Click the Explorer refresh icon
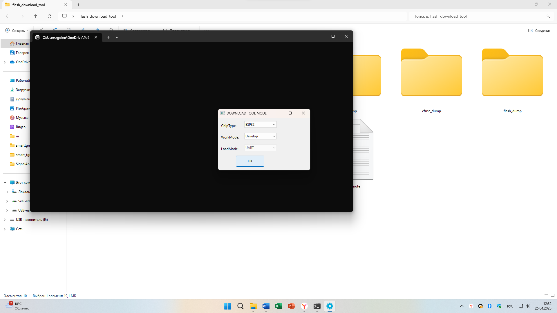The width and height of the screenshot is (557, 313). coord(50,16)
